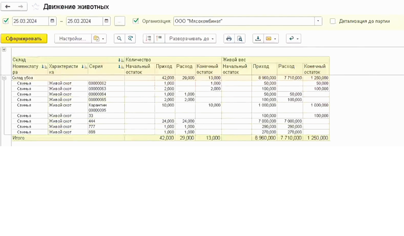This screenshot has height=236, width=404.
Task: Select the Карантин 00000095 series cell
Action: 106,107
